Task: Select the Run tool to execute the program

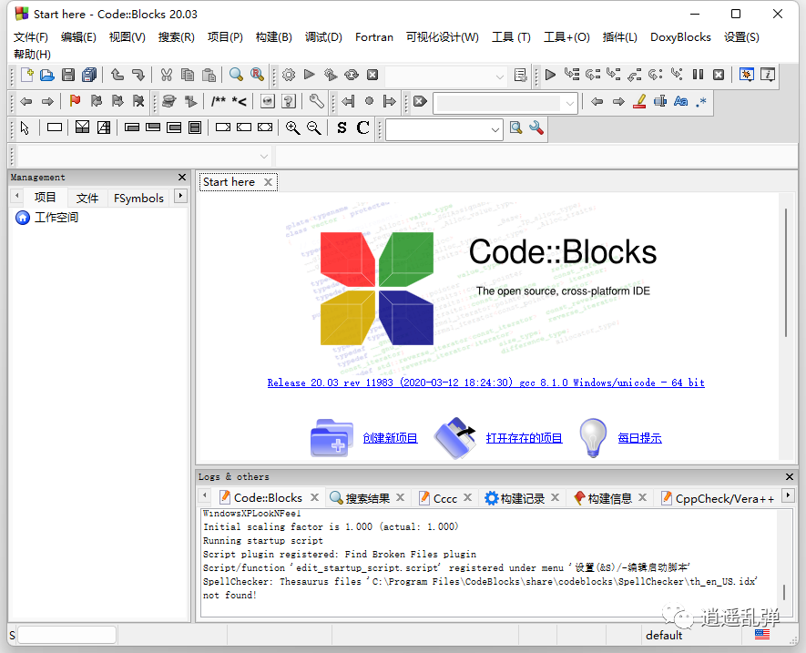Action: tap(309, 76)
